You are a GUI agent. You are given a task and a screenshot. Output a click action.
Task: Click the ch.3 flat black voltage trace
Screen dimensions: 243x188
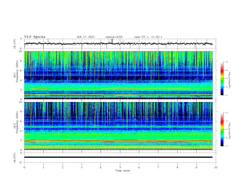(118, 157)
